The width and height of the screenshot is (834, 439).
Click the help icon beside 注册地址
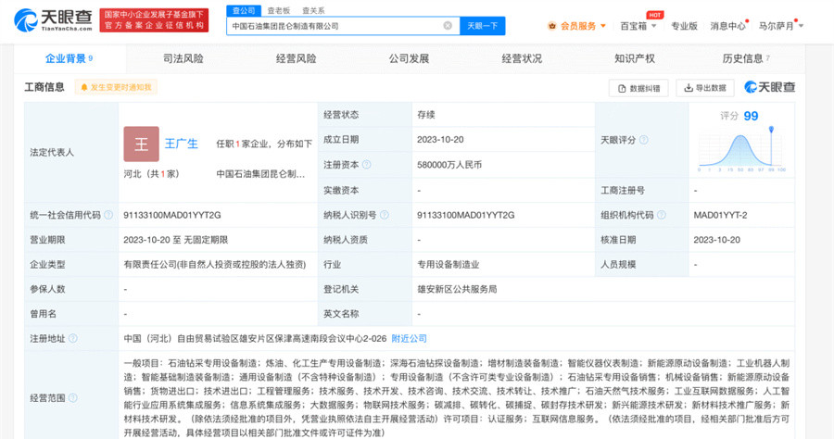73,338
